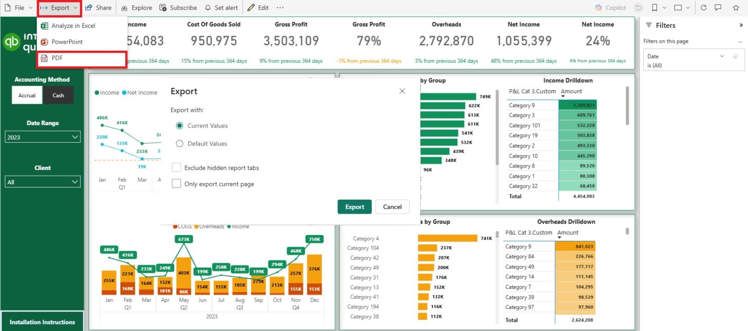748x331 pixels.
Task: Refresh the report using the refresh icon
Action: point(704,7)
